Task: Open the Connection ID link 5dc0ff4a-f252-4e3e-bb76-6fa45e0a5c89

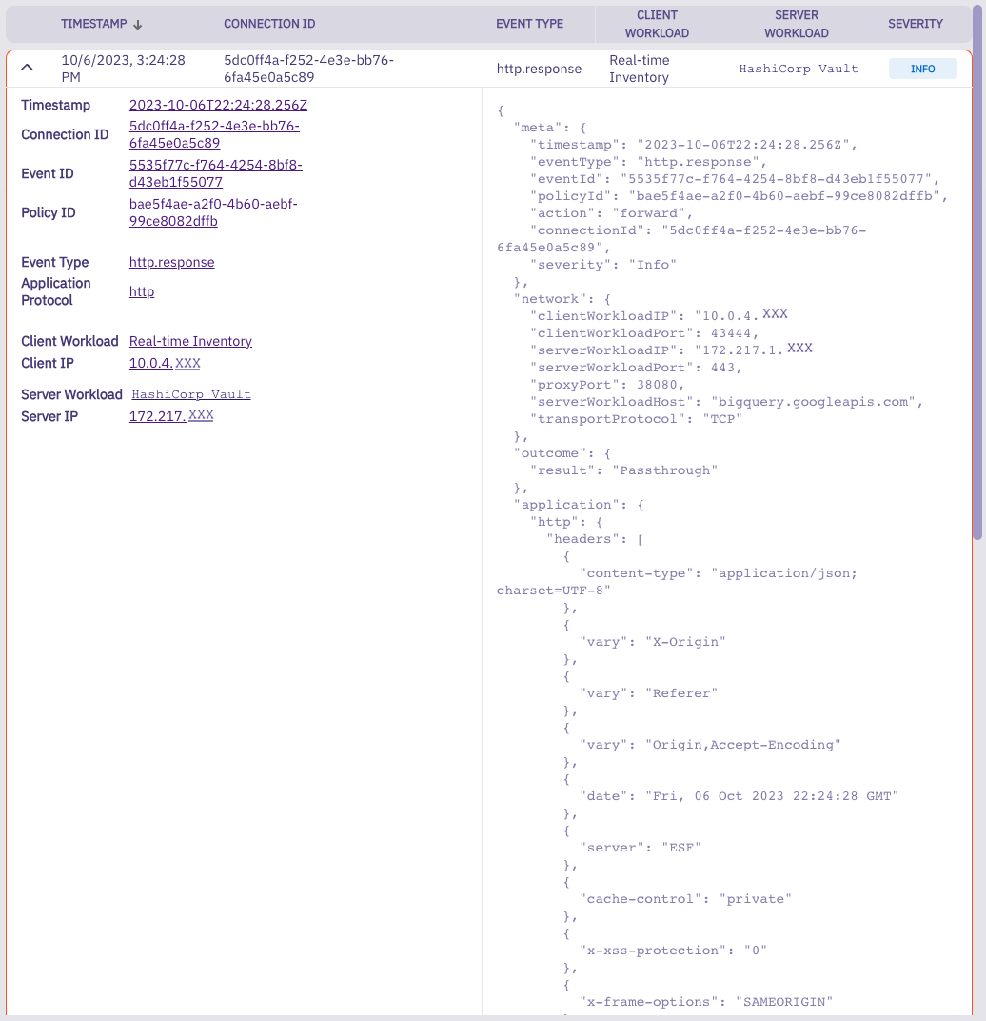Action: (214, 134)
